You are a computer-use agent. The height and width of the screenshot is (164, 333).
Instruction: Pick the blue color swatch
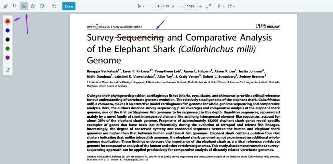pos(7,30)
